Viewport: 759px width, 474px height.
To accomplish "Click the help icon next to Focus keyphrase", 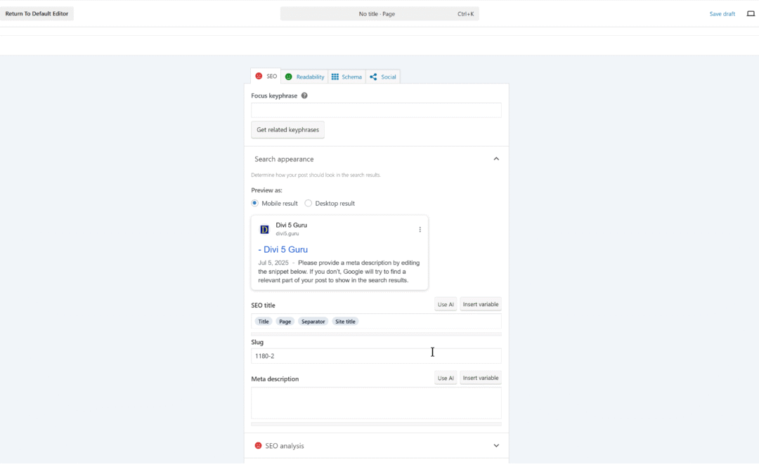I will click(304, 95).
